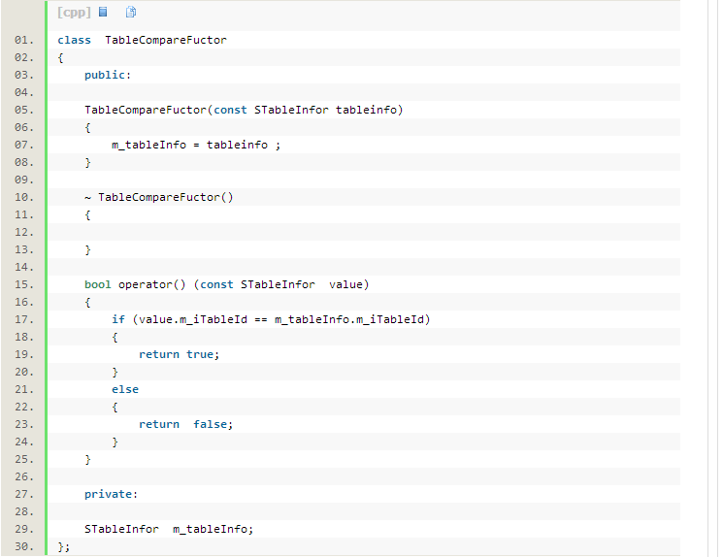Click line number 23.
This screenshot has height=557, width=723.
pyautogui.click(x=24, y=425)
